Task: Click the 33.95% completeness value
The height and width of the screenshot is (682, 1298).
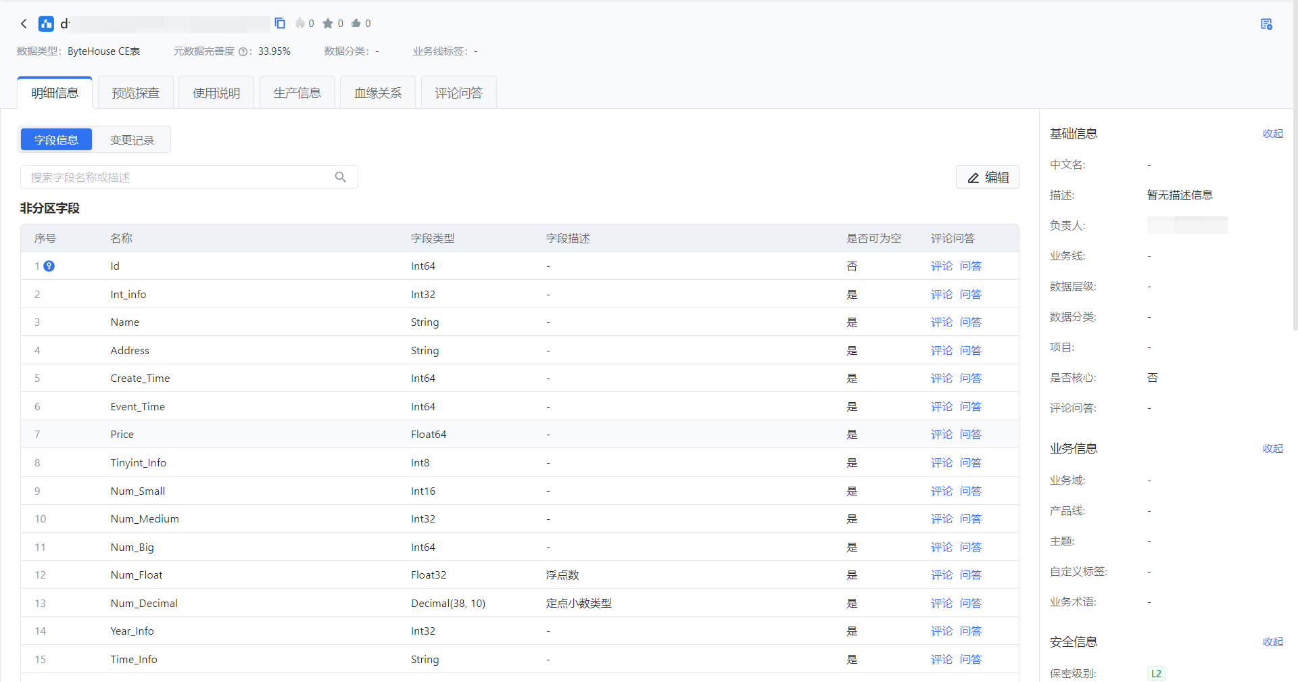Action: point(274,51)
